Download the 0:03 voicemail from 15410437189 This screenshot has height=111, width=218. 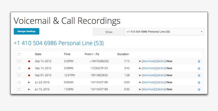tap(148, 82)
